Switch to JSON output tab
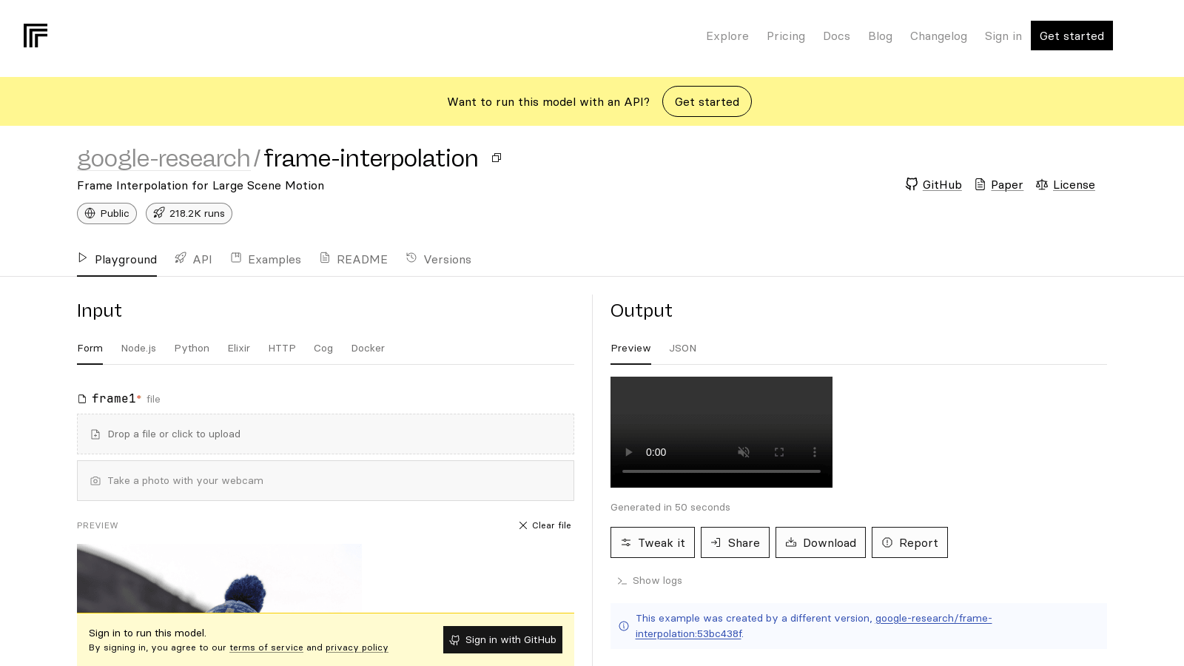 (682, 349)
